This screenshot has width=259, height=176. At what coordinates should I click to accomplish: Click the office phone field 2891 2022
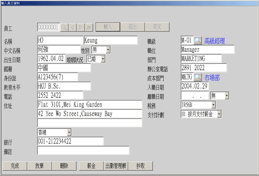[x=204, y=68]
